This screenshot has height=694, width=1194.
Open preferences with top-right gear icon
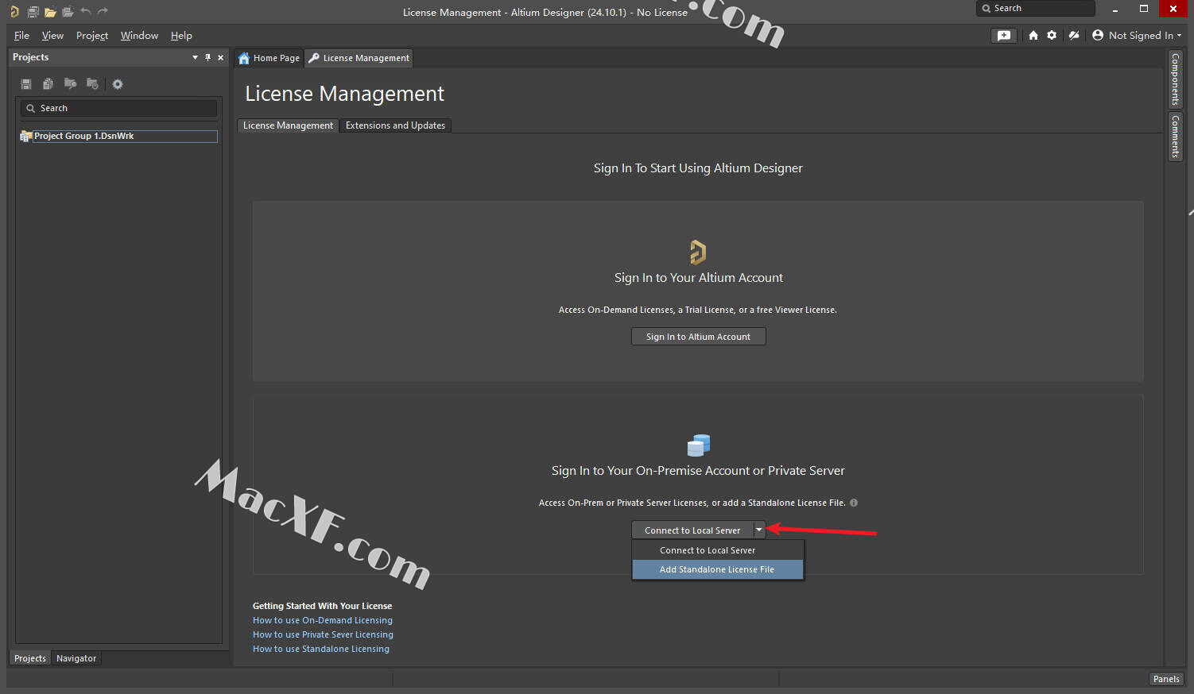(x=1052, y=35)
